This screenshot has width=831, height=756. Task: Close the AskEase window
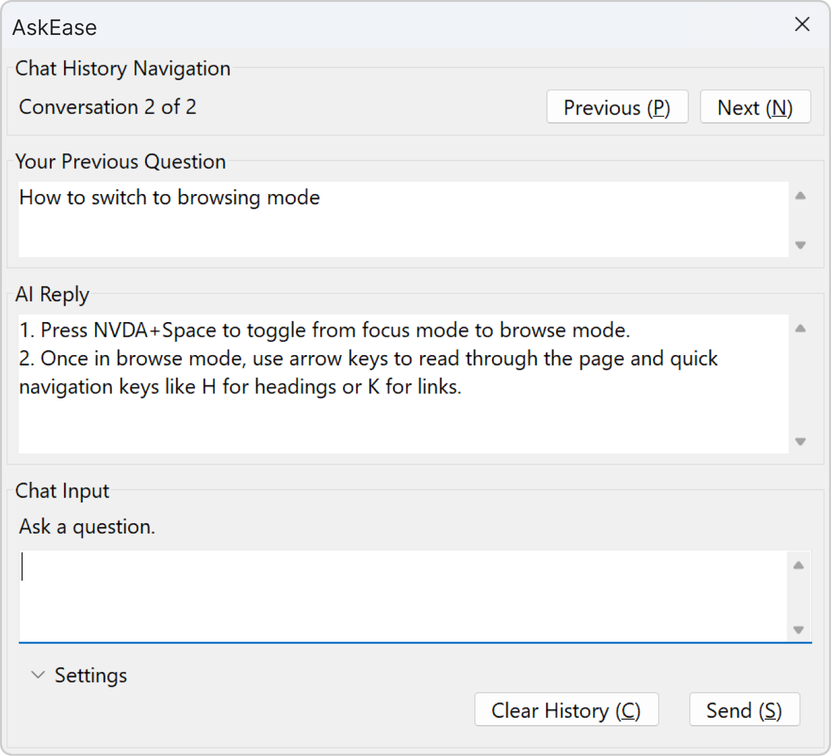[802, 25]
